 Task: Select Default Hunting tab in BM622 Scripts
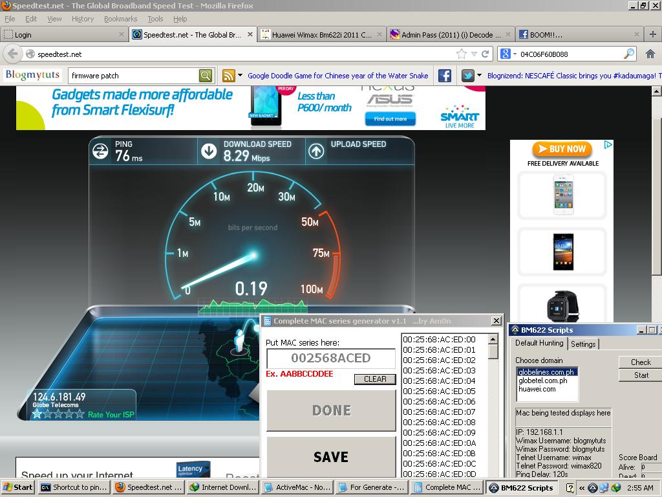(539, 343)
